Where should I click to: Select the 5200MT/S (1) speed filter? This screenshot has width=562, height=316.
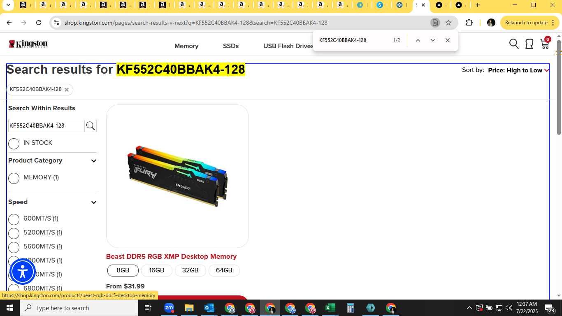coord(14,233)
